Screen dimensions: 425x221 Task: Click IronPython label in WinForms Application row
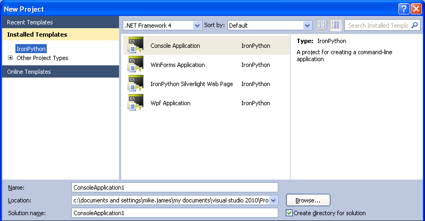(256, 65)
